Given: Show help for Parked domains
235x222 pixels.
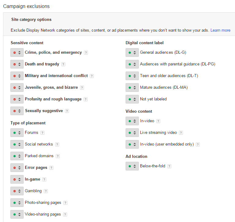Looking at the screenshot, I should (x=58, y=156).
